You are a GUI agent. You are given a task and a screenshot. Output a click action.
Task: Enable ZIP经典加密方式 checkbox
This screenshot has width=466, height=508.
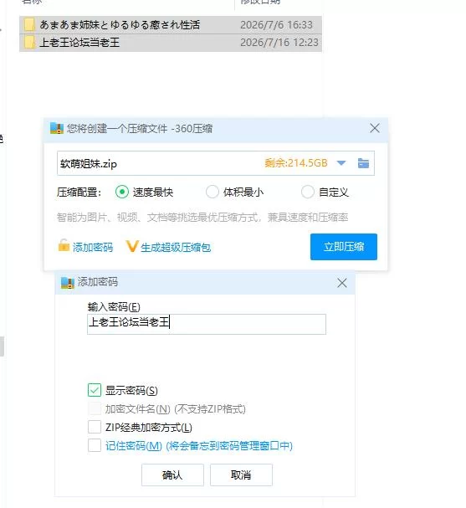tap(95, 427)
